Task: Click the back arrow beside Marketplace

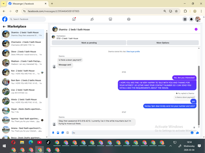Action: pos(4,27)
